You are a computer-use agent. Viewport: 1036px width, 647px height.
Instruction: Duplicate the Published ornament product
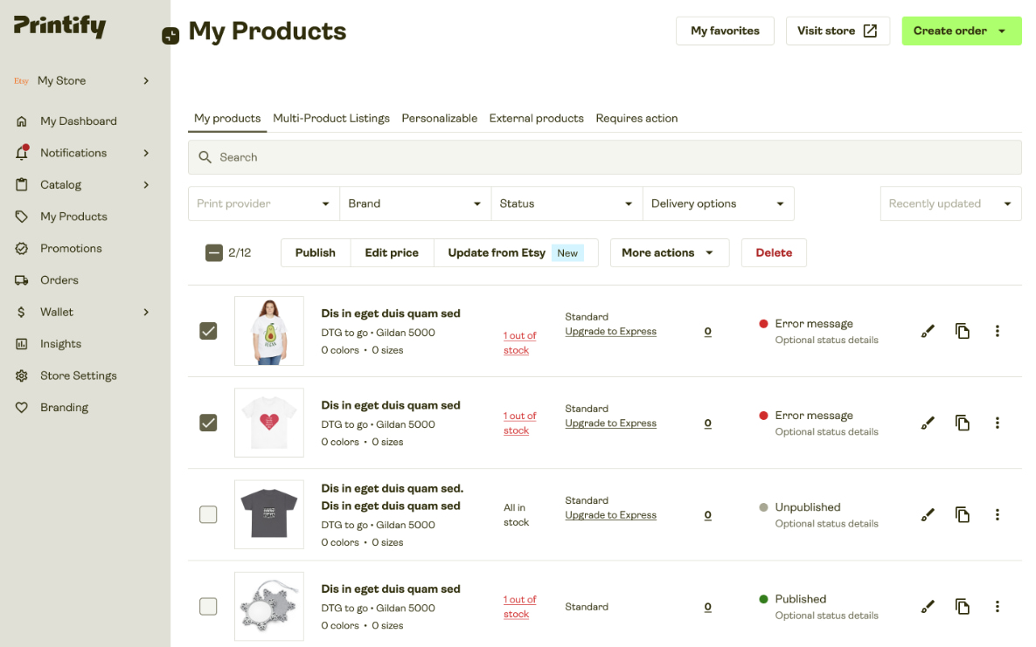[962, 606]
